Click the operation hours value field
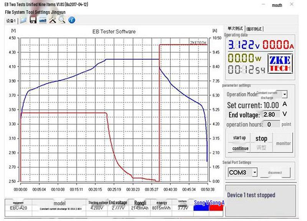The height and width of the screenshot is (221, 307). pyautogui.click(x=272, y=124)
